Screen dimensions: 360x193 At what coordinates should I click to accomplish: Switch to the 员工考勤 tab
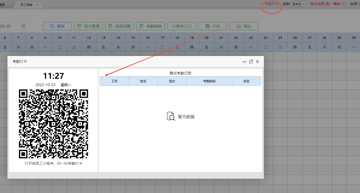[26, 5]
